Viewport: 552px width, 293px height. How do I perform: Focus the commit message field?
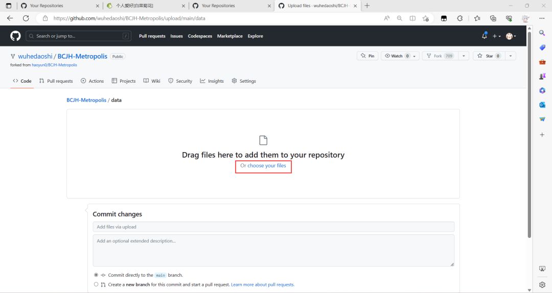click(273, 227)
